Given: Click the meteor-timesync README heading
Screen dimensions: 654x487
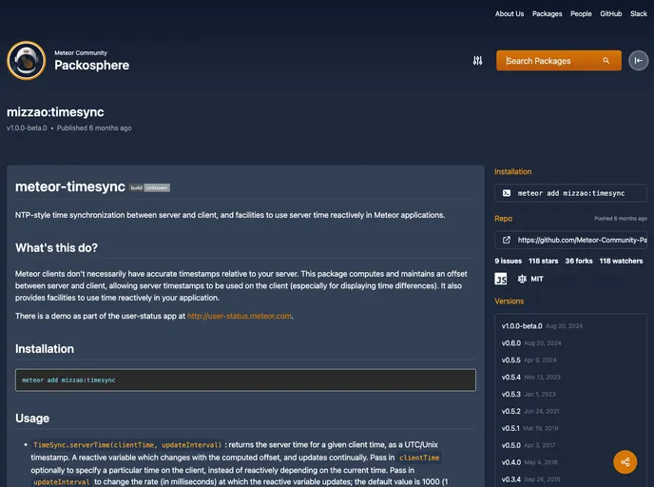Looking at the screenshot, I should click(70, 186).
